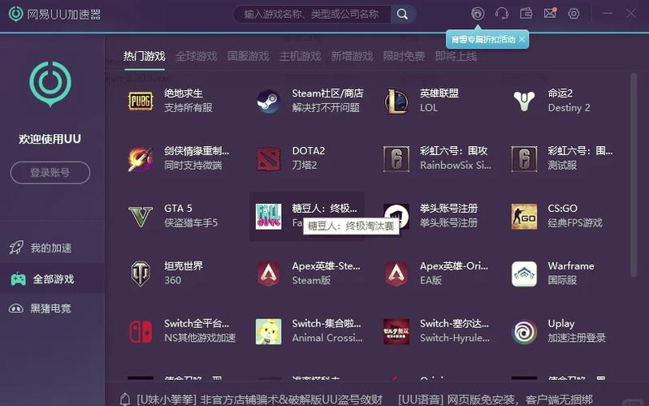This screenshot has height=406, width=649.
Task: Select the Steam社区/商店 icon
Action: click(268, 101)
